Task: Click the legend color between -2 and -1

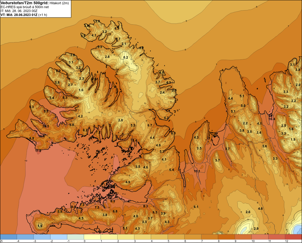Action: tap(59, 237)
